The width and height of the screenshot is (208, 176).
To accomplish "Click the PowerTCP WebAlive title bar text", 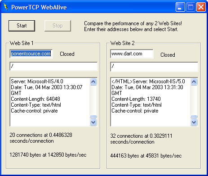I will click(x=39, y=7).
